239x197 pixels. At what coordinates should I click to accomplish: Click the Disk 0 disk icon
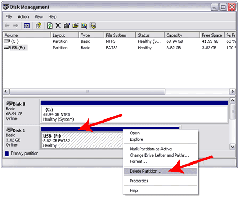click(x=10, y=104)
